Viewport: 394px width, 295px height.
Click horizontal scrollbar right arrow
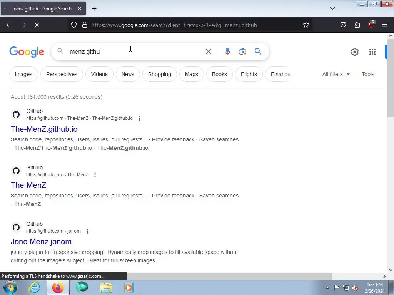point(384,276)
